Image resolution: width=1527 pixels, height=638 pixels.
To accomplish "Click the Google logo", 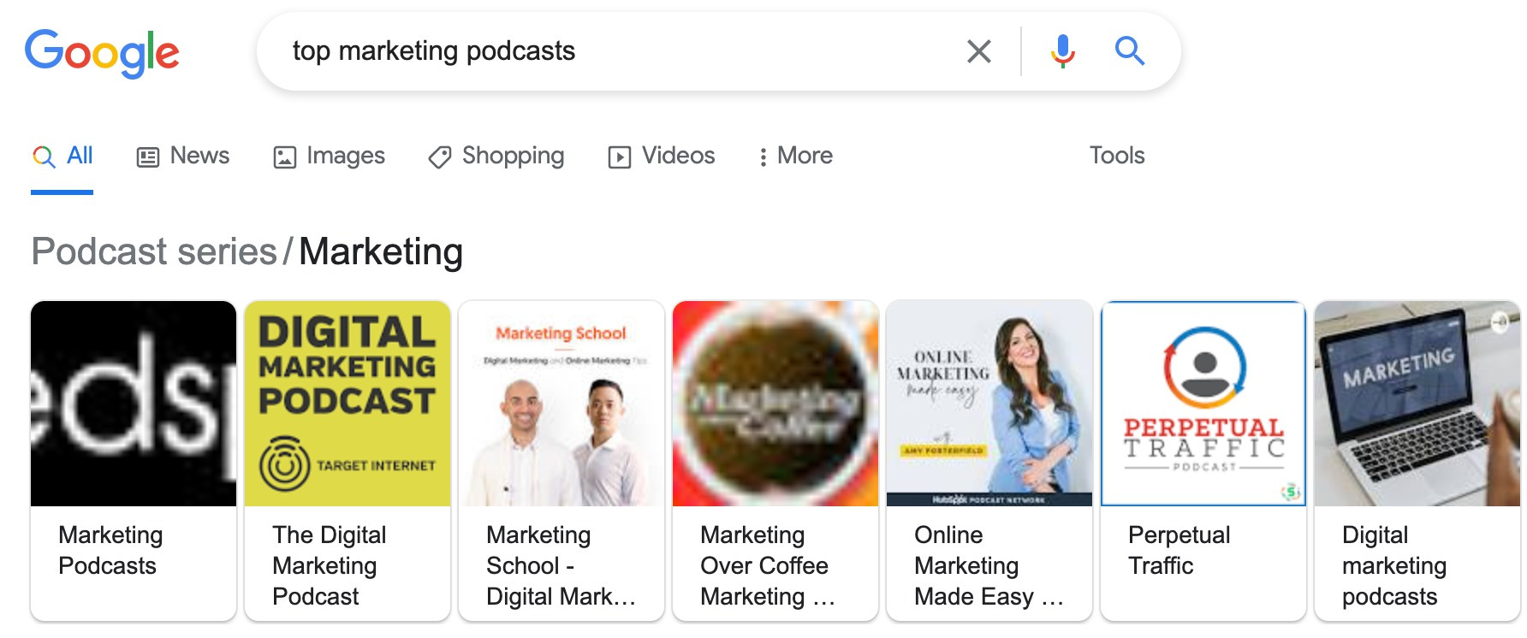I will click(x=102, y=53).
